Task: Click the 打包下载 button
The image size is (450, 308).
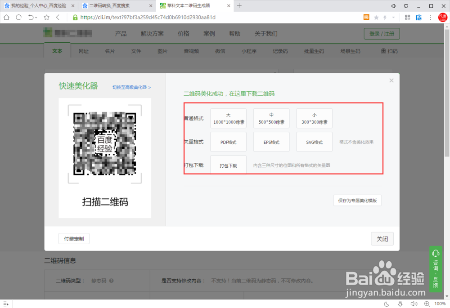Action: click(229, 165)
